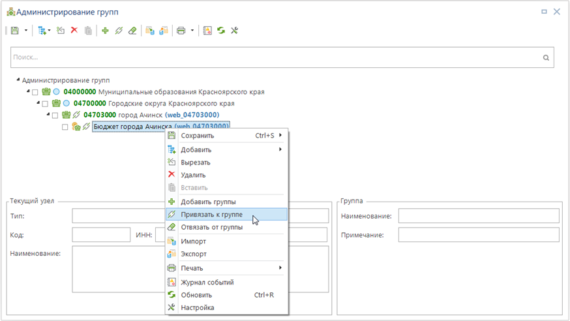Maximize the Администрирование групп window

[x=544, y=12]
